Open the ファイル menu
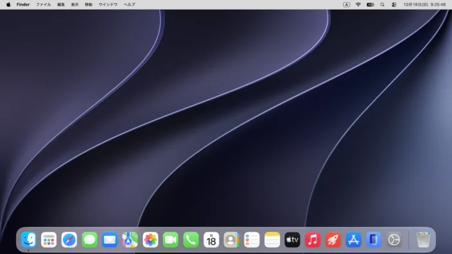Viewport: 452px width, 254px height. [x=43, y=4]
